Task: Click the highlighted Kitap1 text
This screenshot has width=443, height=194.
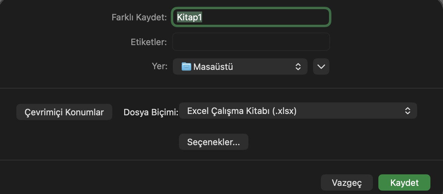Action: click(x=190, y=17)
